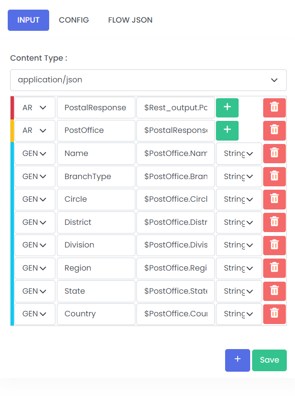Change String data type for Country
The image size is (295, 403).
pyautogui.click(x=239, y=314)
